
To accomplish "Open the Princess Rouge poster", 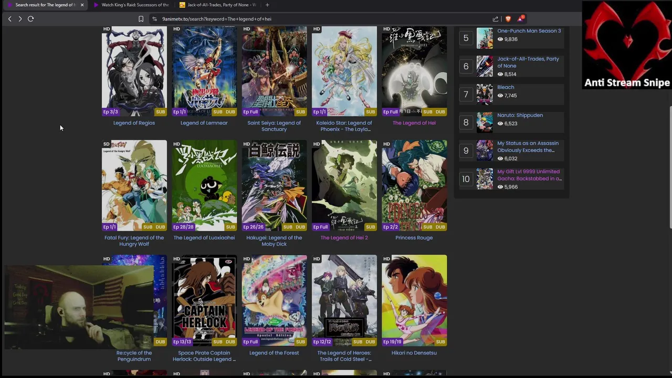I will click(x=414, y=185).
